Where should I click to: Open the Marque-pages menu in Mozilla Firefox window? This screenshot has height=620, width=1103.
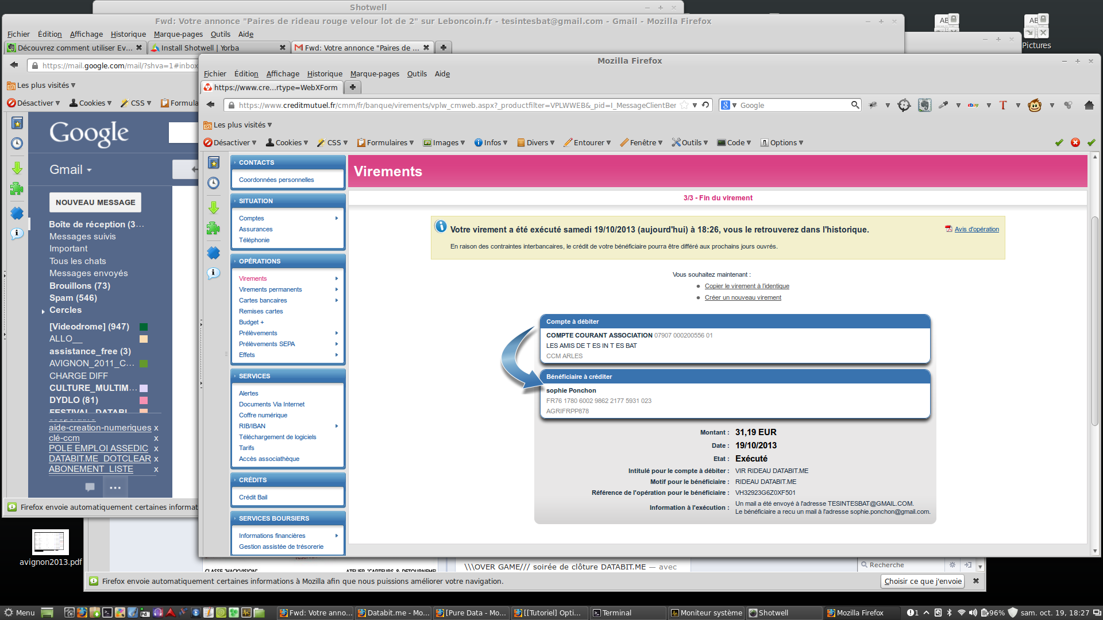click(x=375, y=73)
